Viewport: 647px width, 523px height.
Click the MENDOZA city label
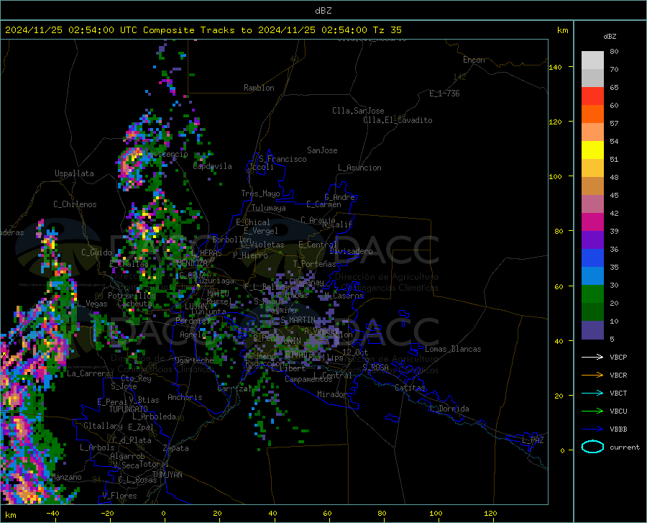tap(192, 263)
